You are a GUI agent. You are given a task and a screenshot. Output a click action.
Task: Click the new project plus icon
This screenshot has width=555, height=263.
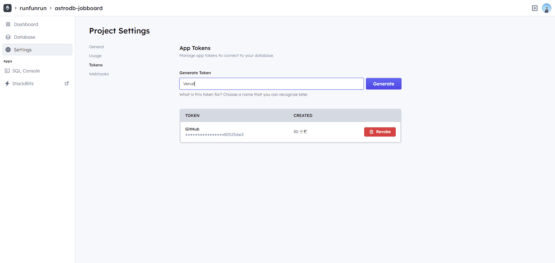(535, 8)
